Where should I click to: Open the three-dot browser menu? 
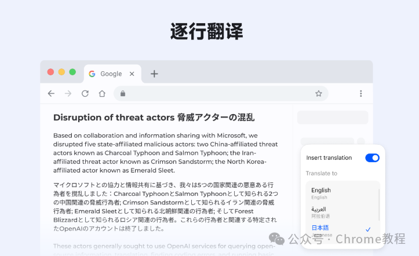coord(360,93)
